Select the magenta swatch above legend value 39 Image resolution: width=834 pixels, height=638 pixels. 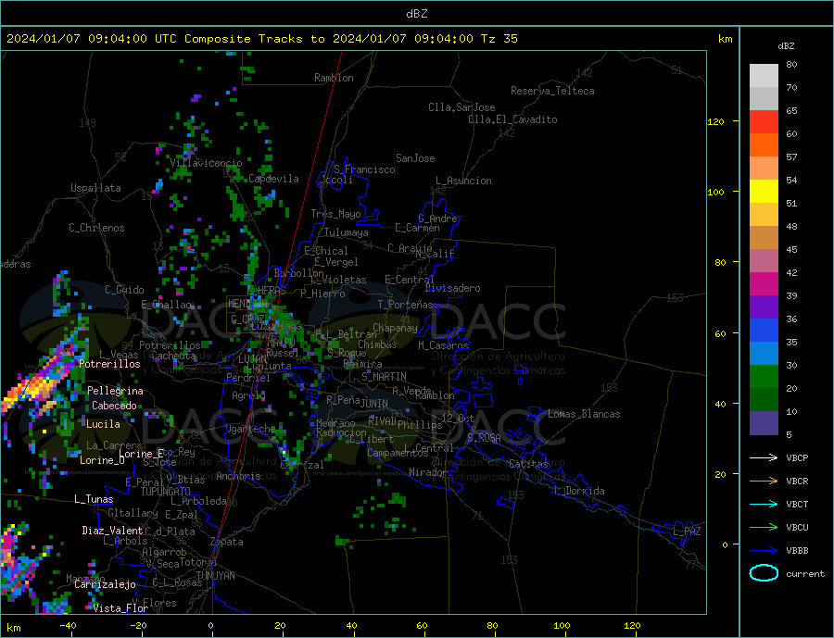[764, 284]
